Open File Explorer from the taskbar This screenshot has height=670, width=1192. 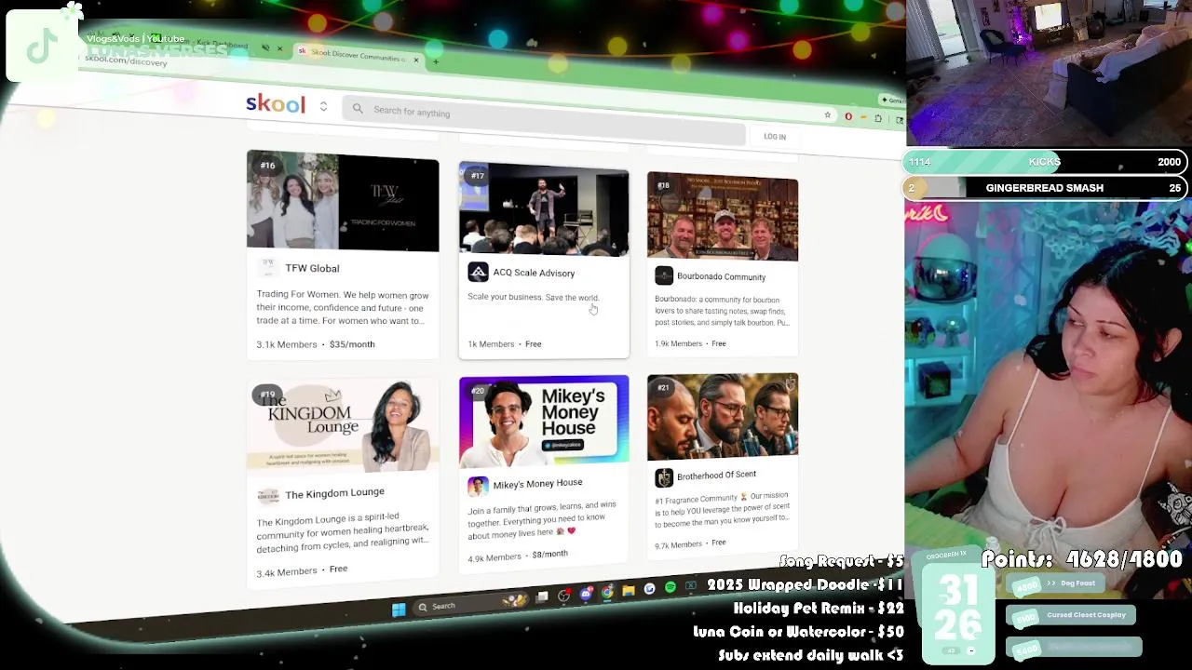coord(629,590)
